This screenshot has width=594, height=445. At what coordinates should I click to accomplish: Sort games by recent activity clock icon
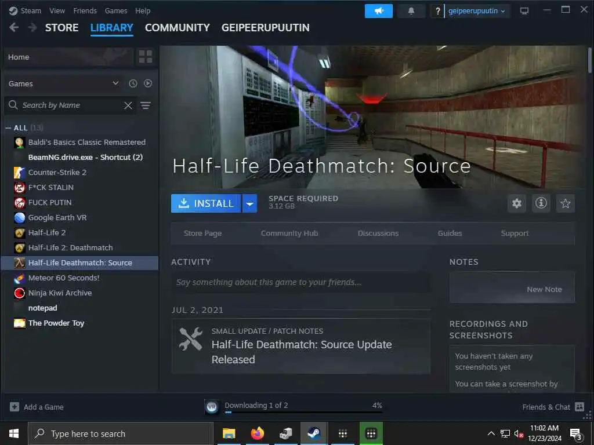coord(133,83)
